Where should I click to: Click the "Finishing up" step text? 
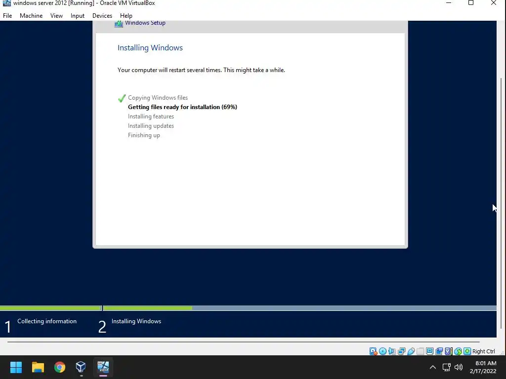click(144, 135)
